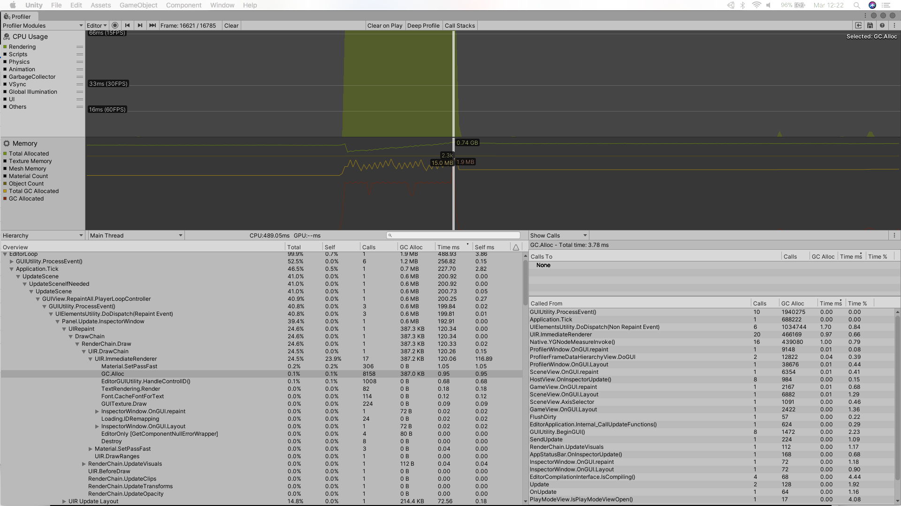Open Spotlight search

pyautogui.click(x=857, y=5)
